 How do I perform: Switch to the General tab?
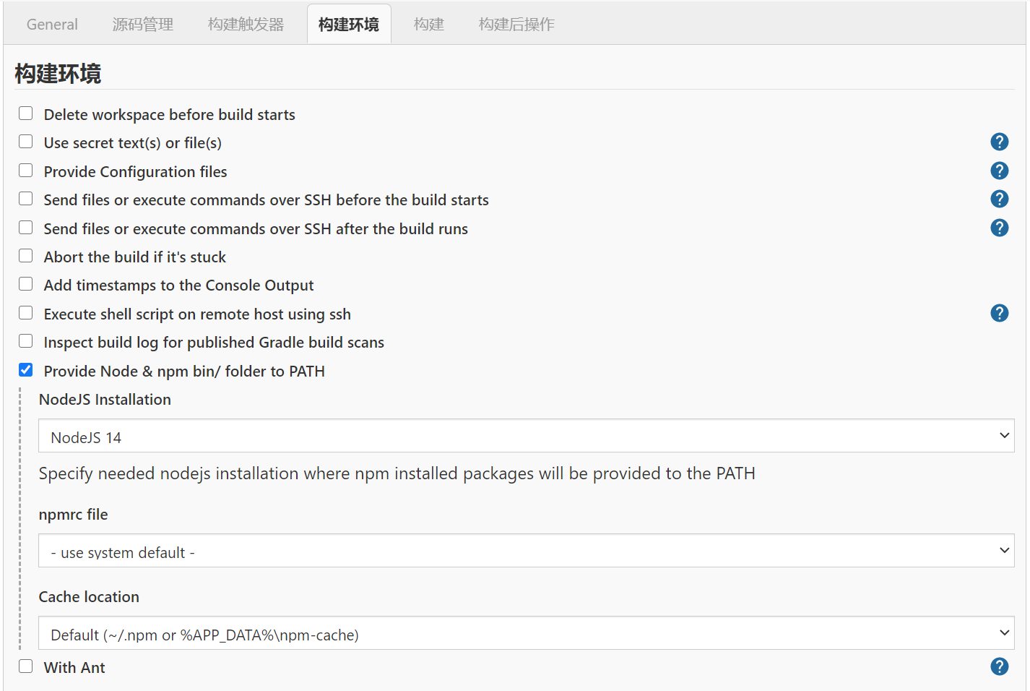pos(52,25)
